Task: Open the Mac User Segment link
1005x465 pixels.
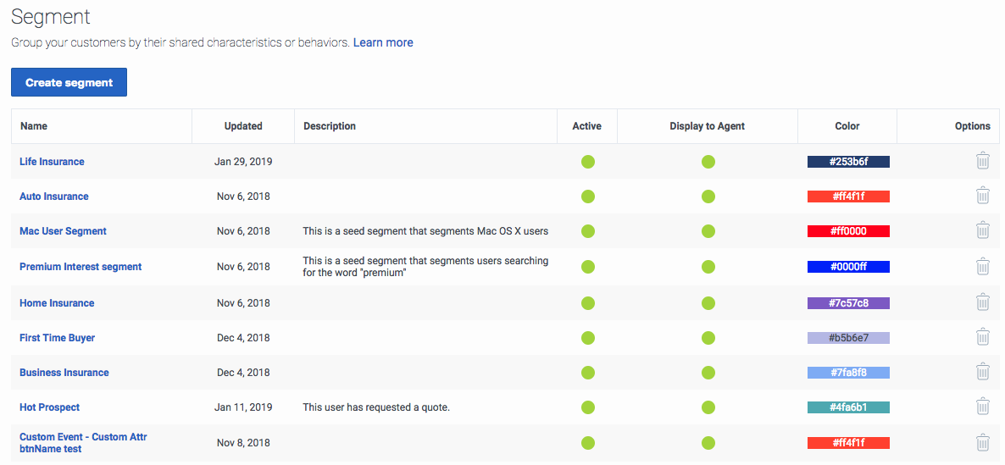Action: [x=63, y=230]
